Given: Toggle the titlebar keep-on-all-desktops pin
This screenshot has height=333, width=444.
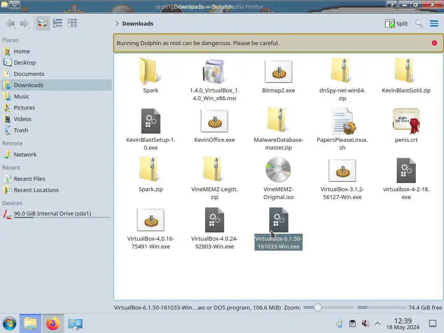Looking at the screenshot, I should click(x=15, y=4).
